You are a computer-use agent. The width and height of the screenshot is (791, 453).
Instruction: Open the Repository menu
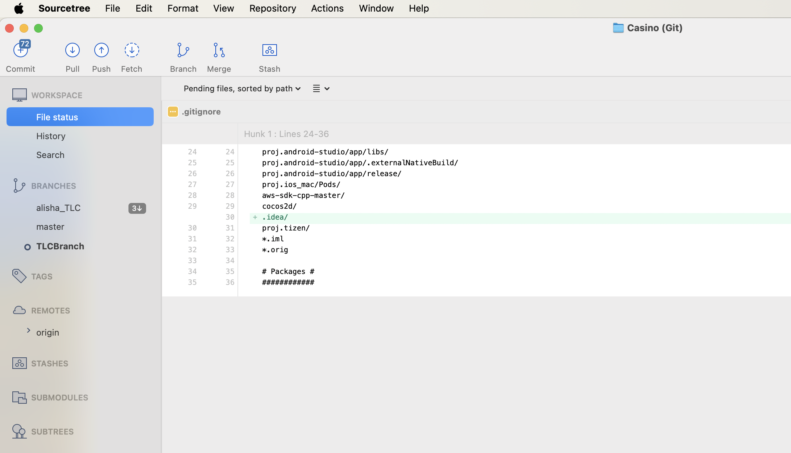(x=273, y=8)
